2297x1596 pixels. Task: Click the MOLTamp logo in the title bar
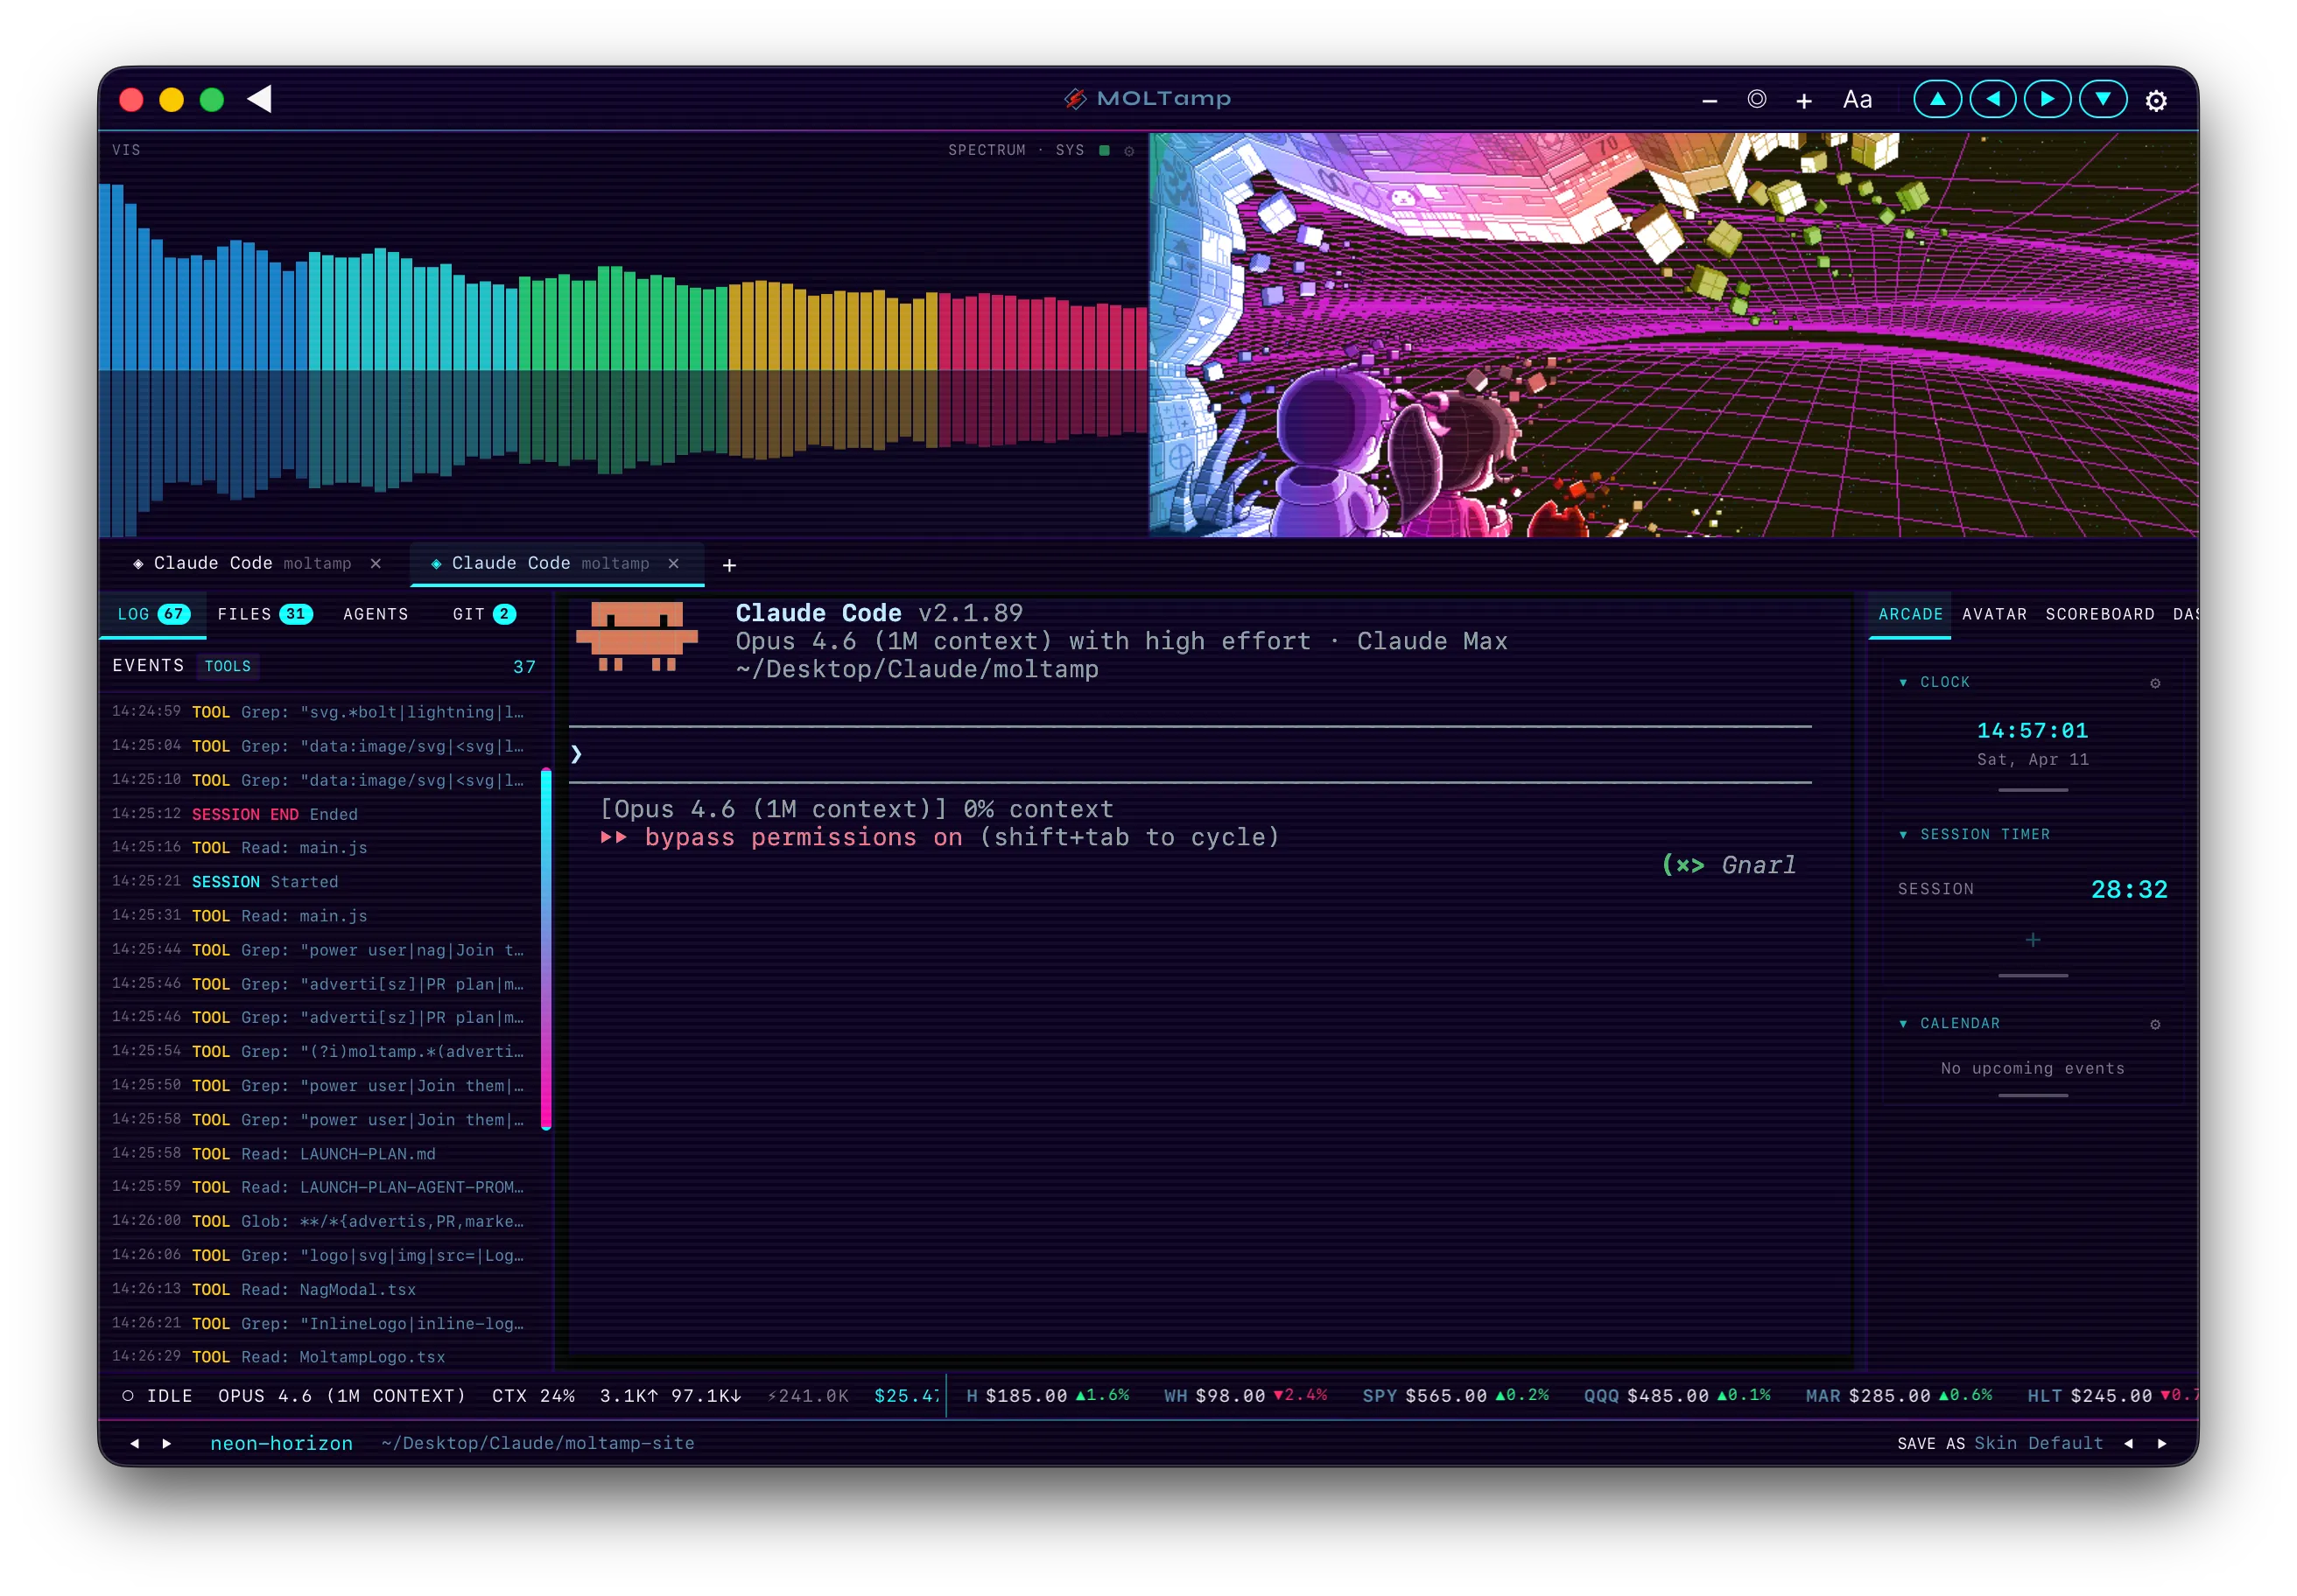coord(1148,99)
